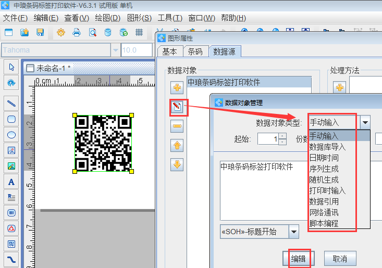Image resolution: width=382 pixels, height=268 pixels.
Task: Increase the 起始 value with up stepper
Action: (282, 136)
